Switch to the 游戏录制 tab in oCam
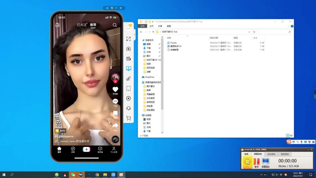The image size is (316, 178). pos(271,154)
